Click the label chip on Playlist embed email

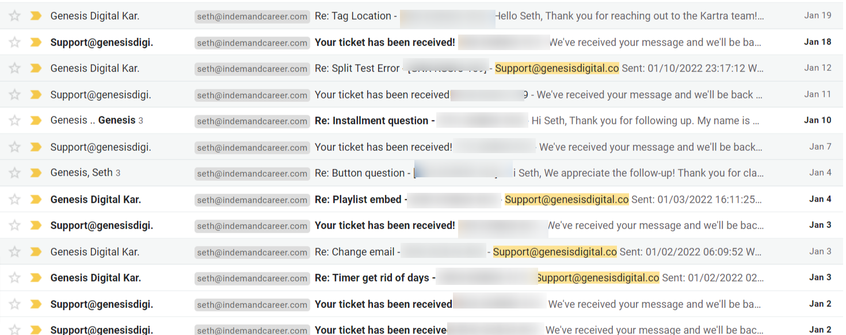click(x=252, y=200)
